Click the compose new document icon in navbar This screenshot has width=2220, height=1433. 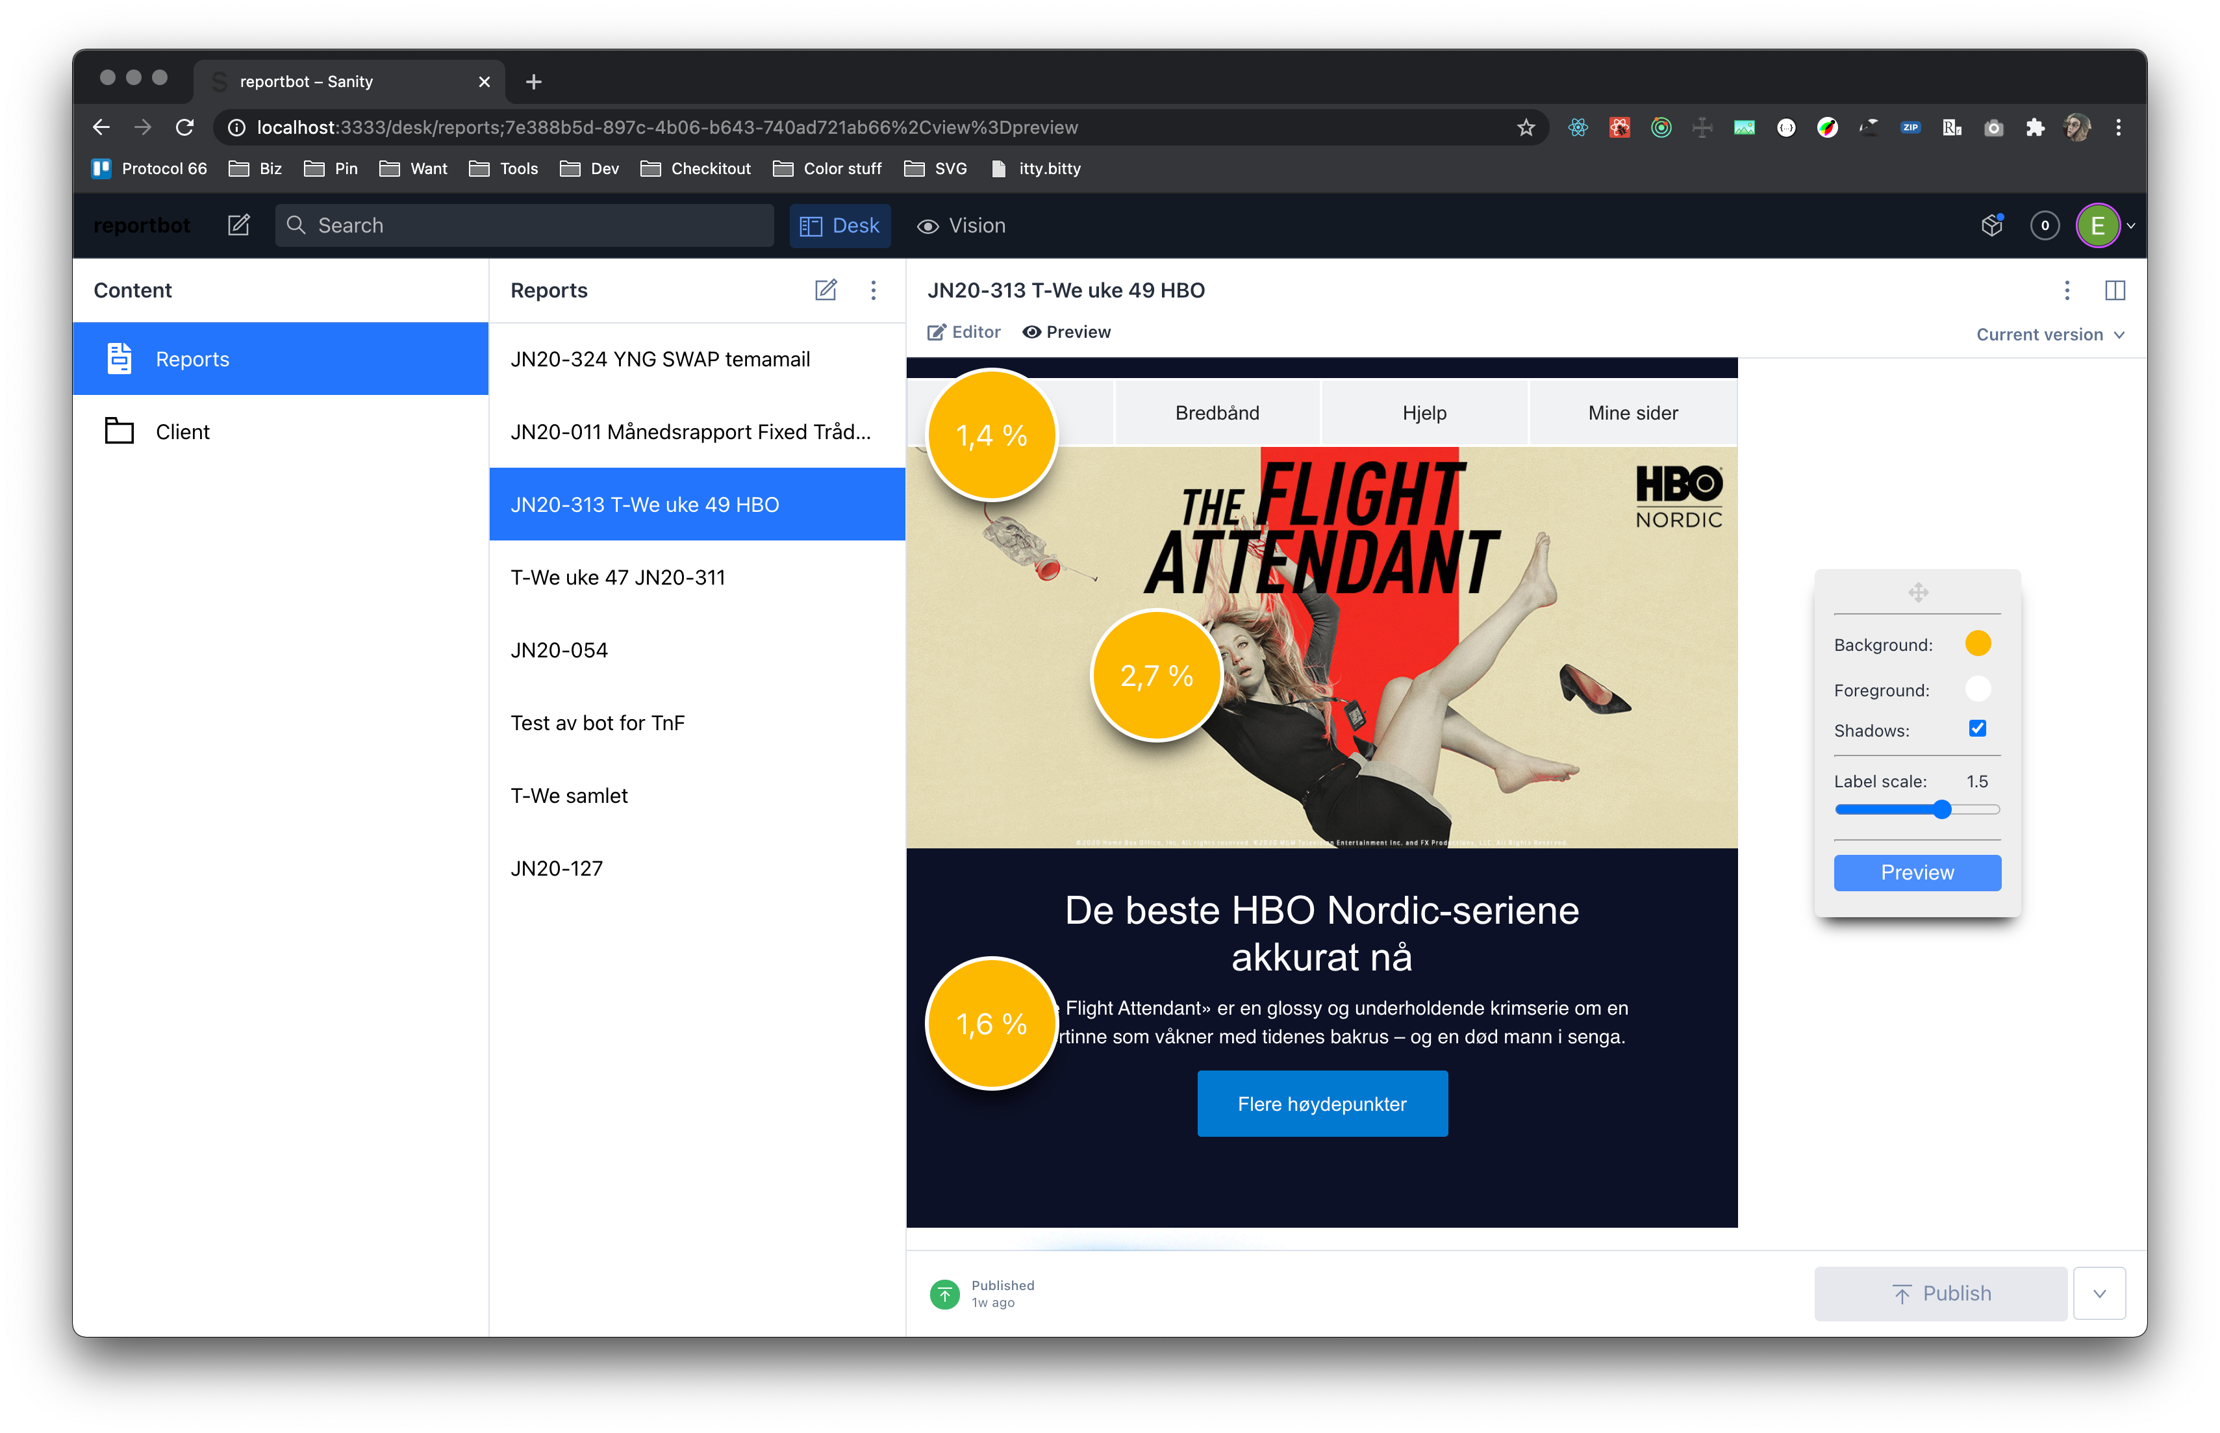coord(239,225)
